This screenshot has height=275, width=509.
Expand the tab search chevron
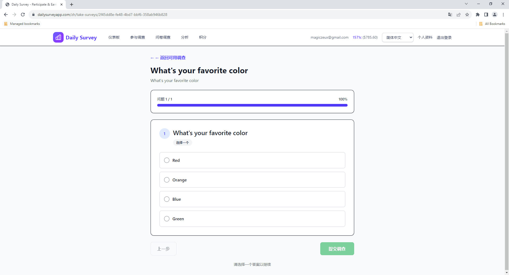pos(466,4)
